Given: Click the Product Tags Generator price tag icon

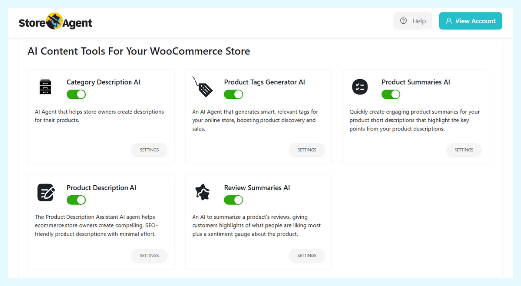Looking at the screenshot, I should tap(202, 87).
